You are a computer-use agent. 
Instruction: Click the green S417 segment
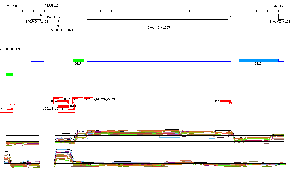78,60
